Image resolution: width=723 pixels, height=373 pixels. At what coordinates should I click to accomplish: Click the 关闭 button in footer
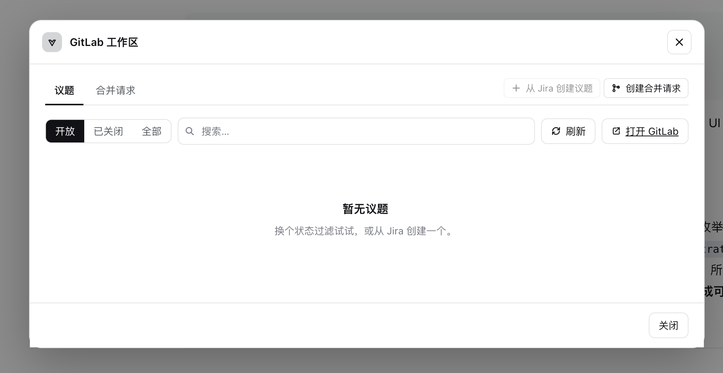(669, 326)
